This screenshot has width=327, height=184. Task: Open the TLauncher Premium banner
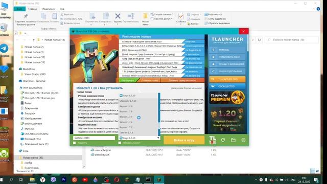227,98
